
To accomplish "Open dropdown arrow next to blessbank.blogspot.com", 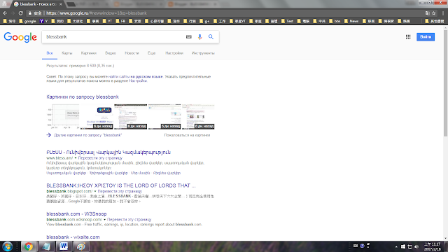I will click(95, 191).
